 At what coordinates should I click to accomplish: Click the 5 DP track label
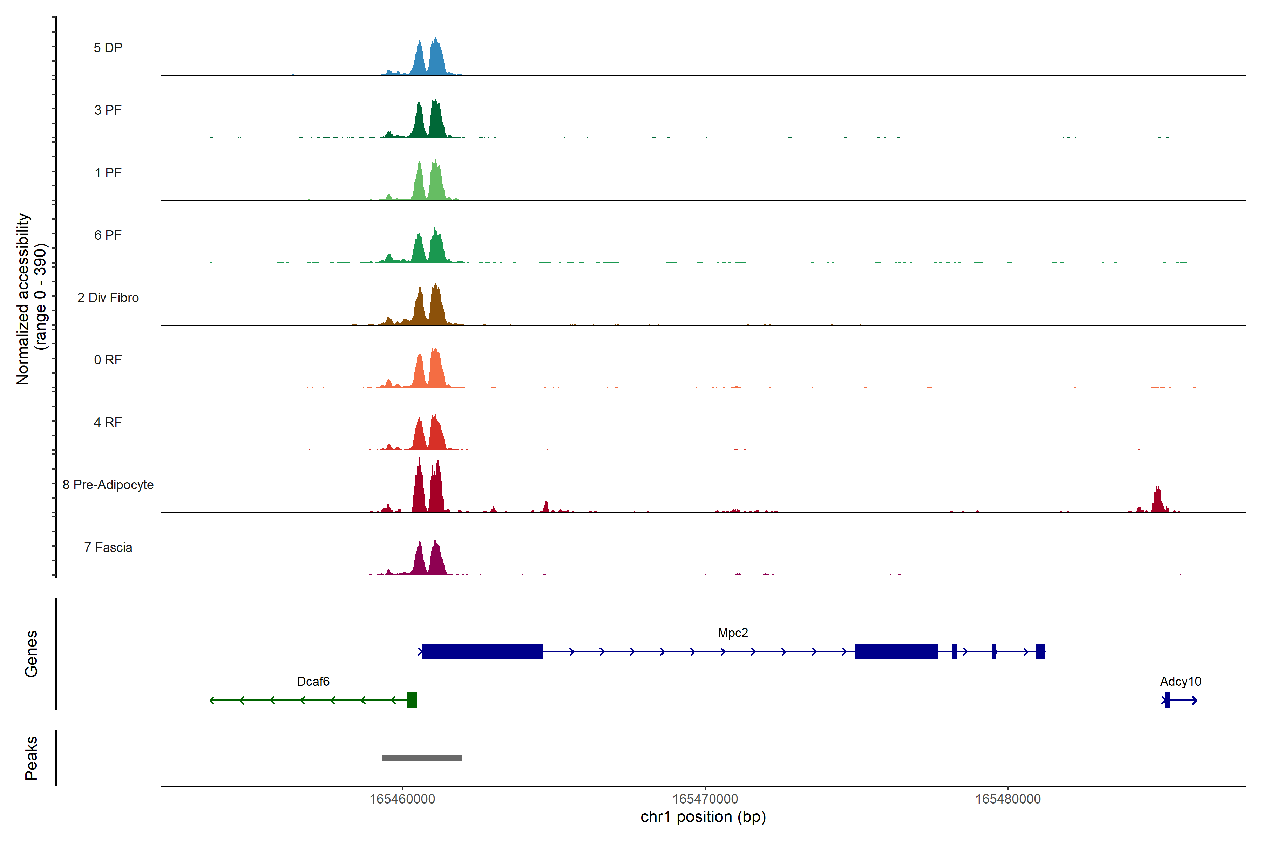coord(108,48)
